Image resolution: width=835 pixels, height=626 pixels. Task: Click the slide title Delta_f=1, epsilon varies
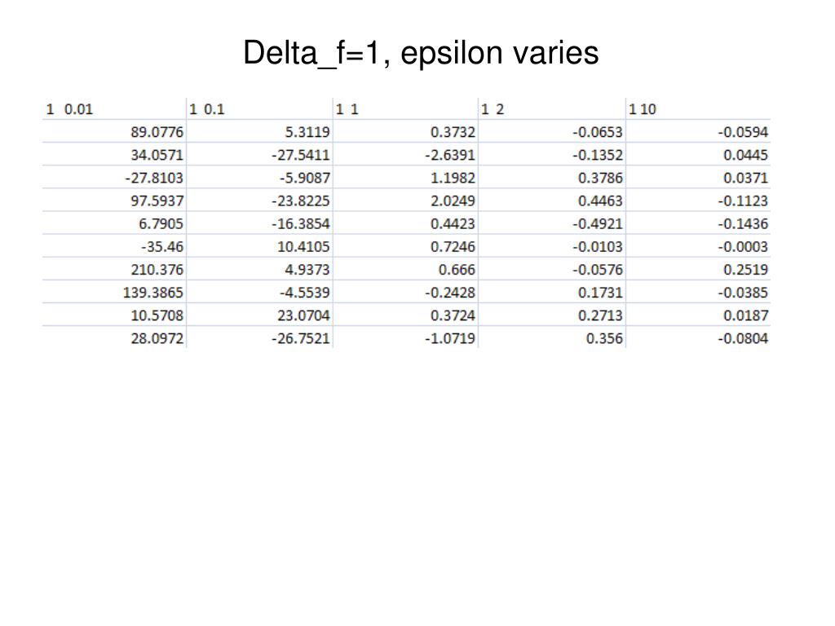point(421,53)
